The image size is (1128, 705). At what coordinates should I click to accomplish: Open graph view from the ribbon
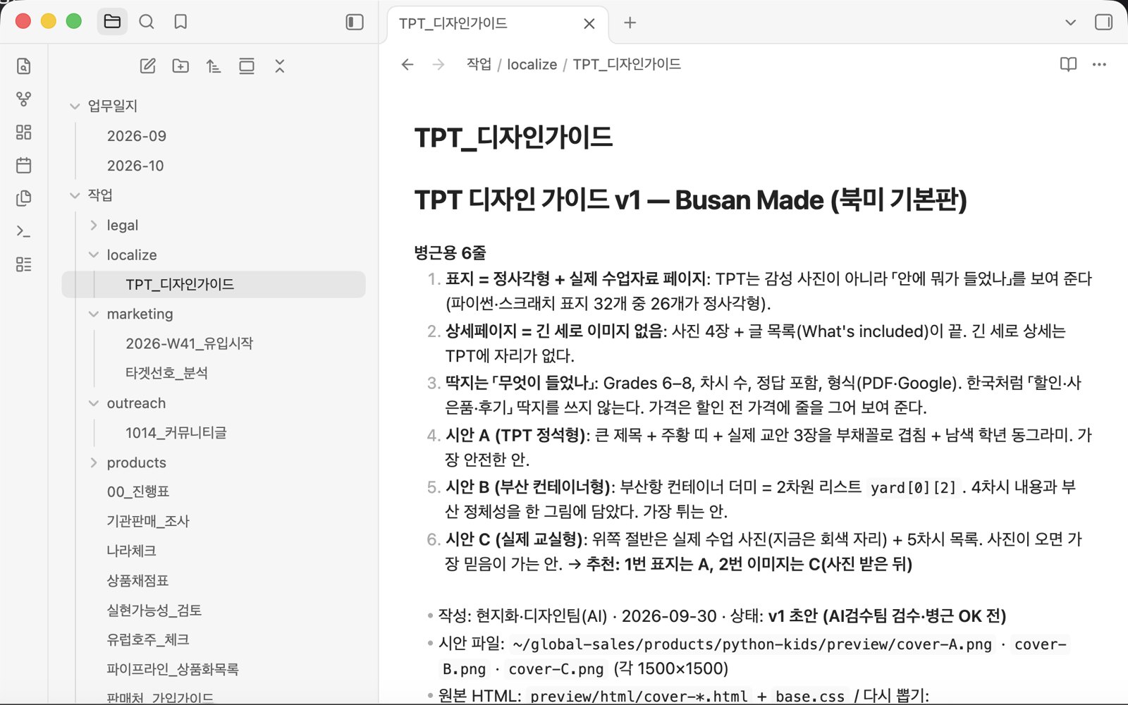tap(23, 99)
